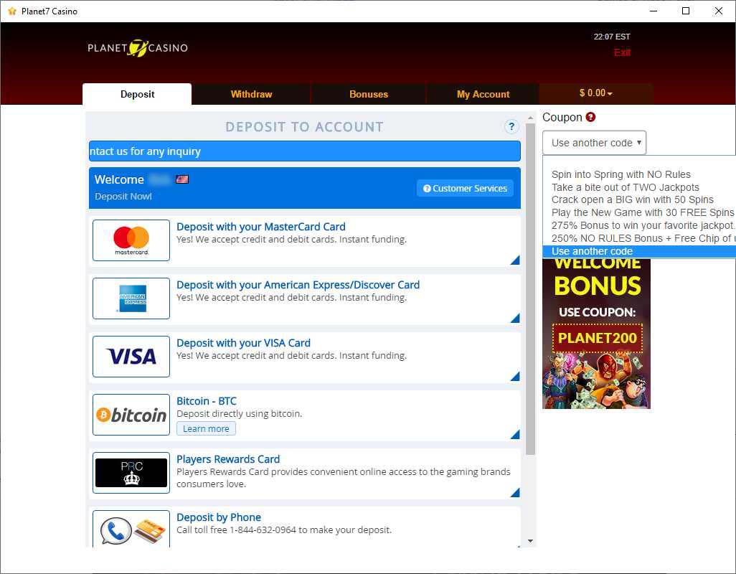Click the US flag icon beside Welcome
The height and width of the screenshot is (574, 736).
[x=182, y=179]
